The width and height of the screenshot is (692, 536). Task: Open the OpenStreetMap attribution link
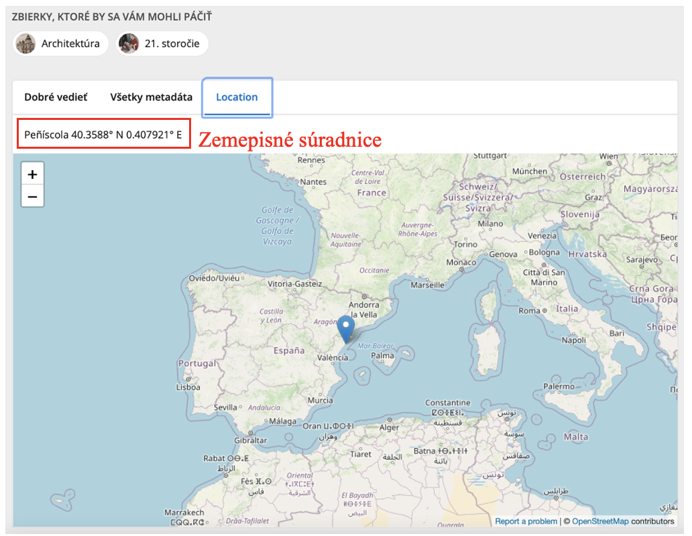(x=599, y=521)
